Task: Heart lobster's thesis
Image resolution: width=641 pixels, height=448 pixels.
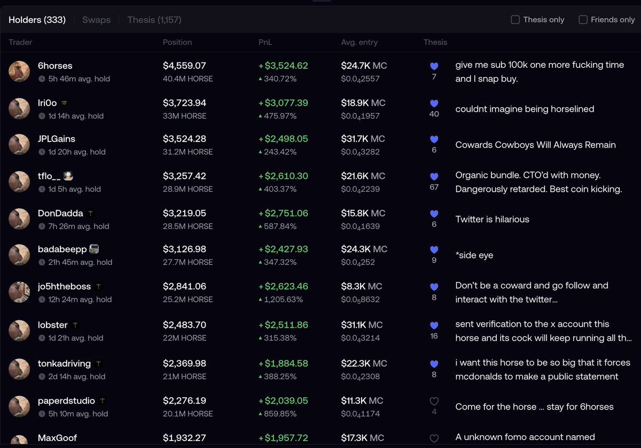Action: click(434, 326)
